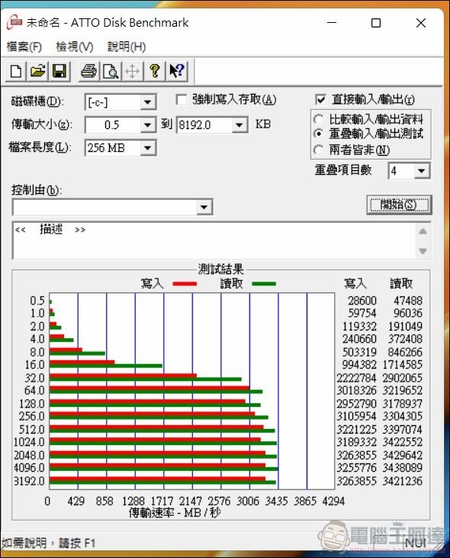450x558 pixels.
Task: Click description box scroll up arrow
Action: (x=423, y=231)
